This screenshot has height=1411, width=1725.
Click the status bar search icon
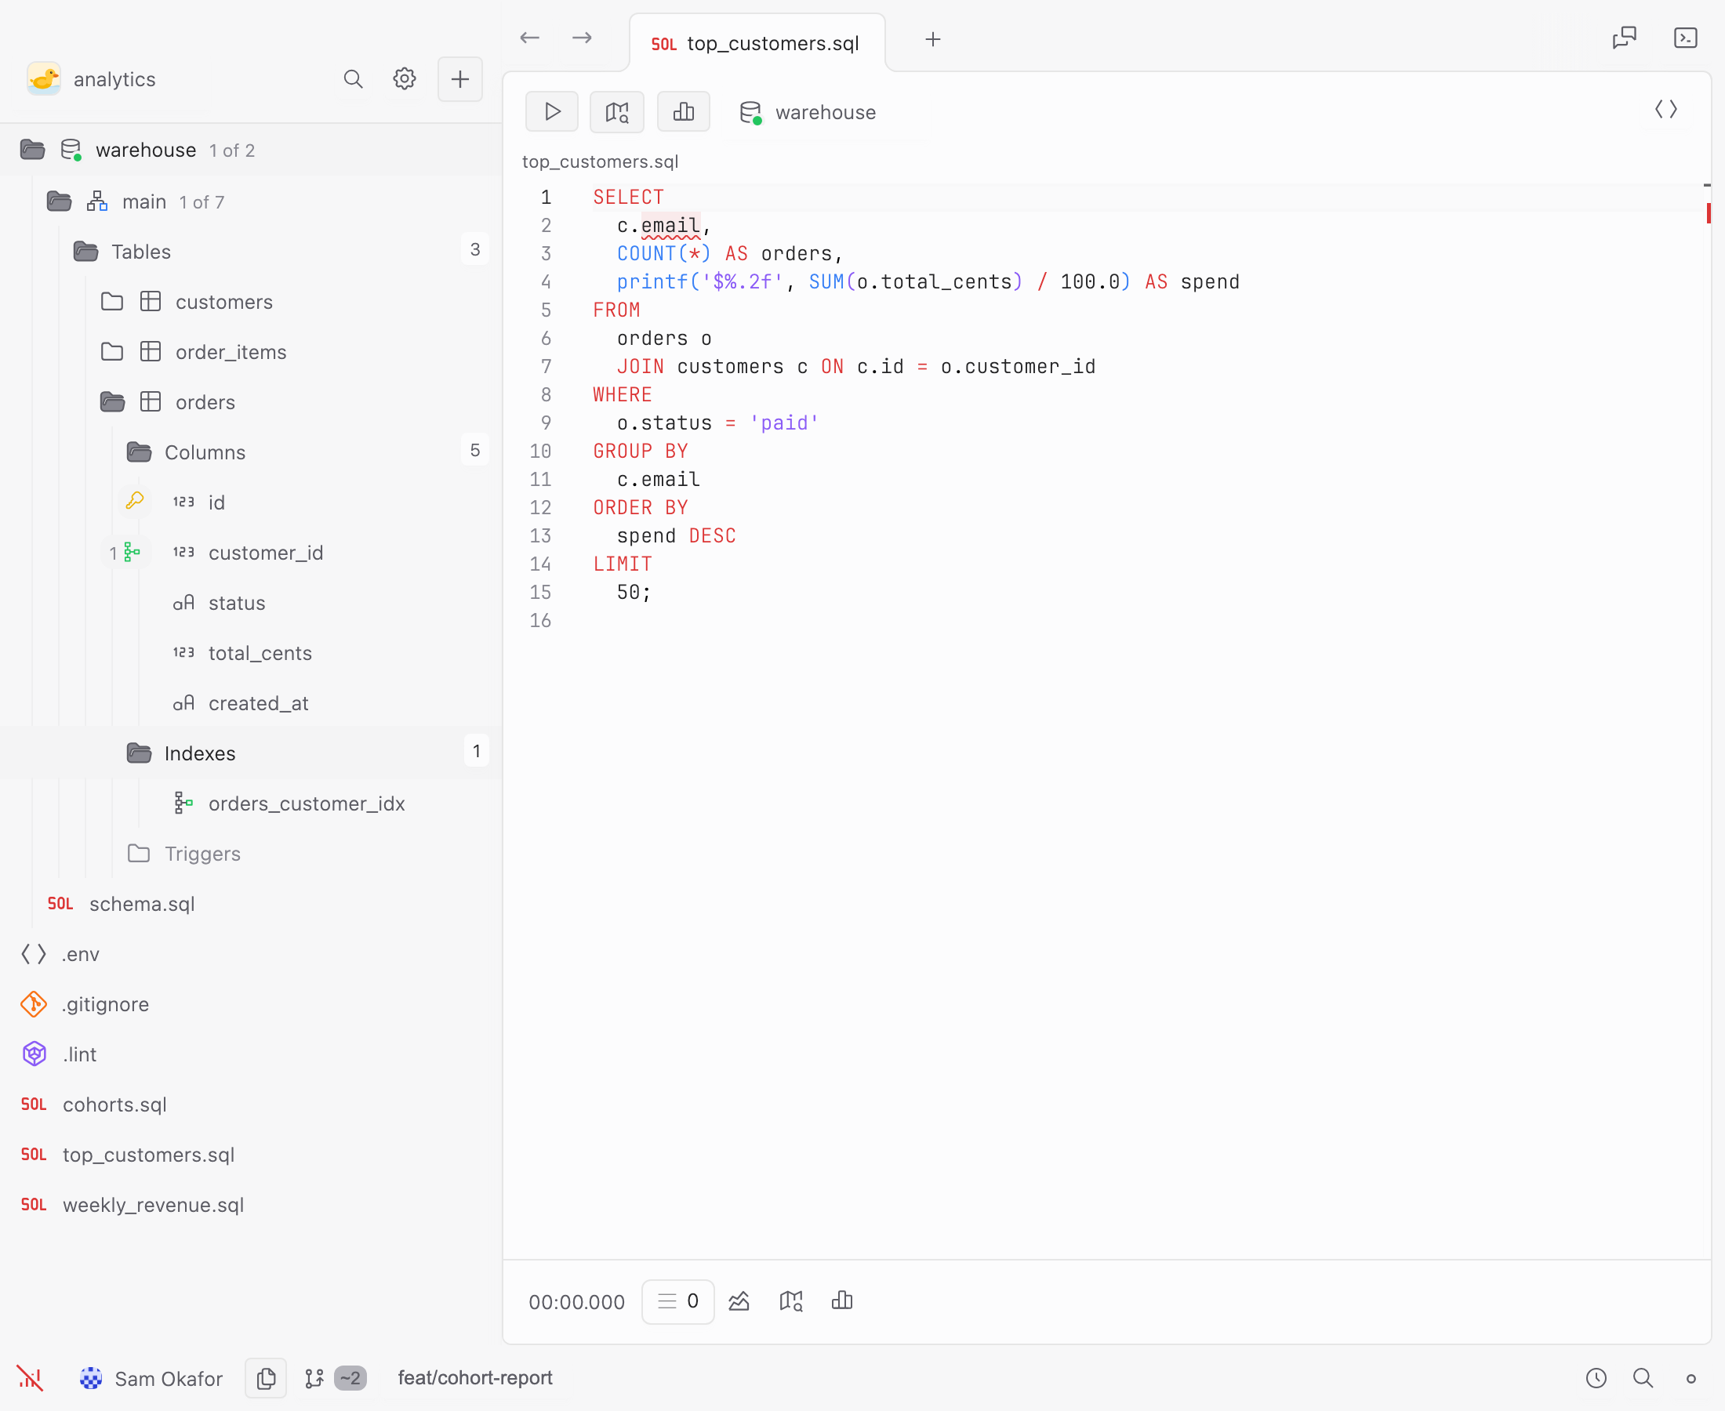[x=1643, y=1377]
